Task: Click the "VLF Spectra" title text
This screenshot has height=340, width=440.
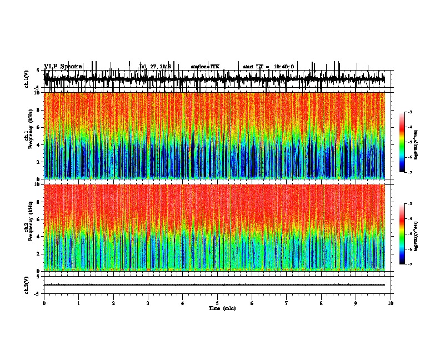Action: click(x=63, y=67)
